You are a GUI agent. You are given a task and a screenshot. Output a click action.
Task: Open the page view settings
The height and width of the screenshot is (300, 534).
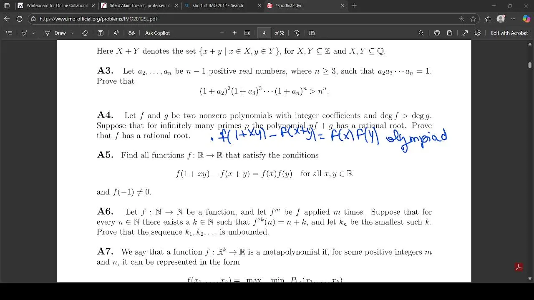[312, 33]
